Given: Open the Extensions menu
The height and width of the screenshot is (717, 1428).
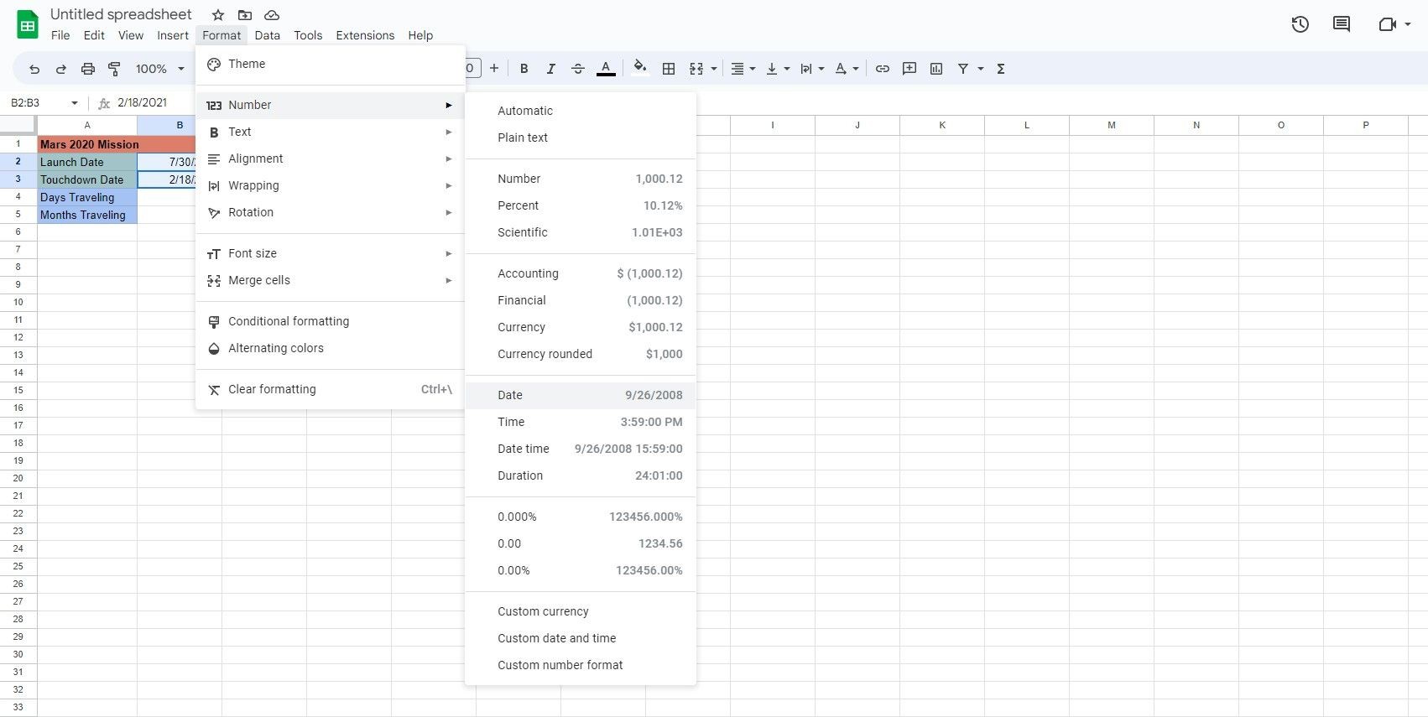Looking at the screenshot, I should [365, 35].
